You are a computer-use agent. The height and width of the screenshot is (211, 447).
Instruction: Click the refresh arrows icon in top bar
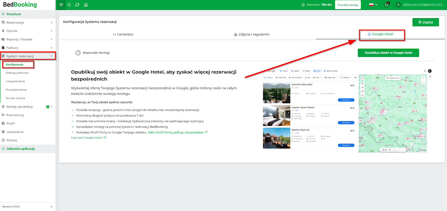pos(77,5)
